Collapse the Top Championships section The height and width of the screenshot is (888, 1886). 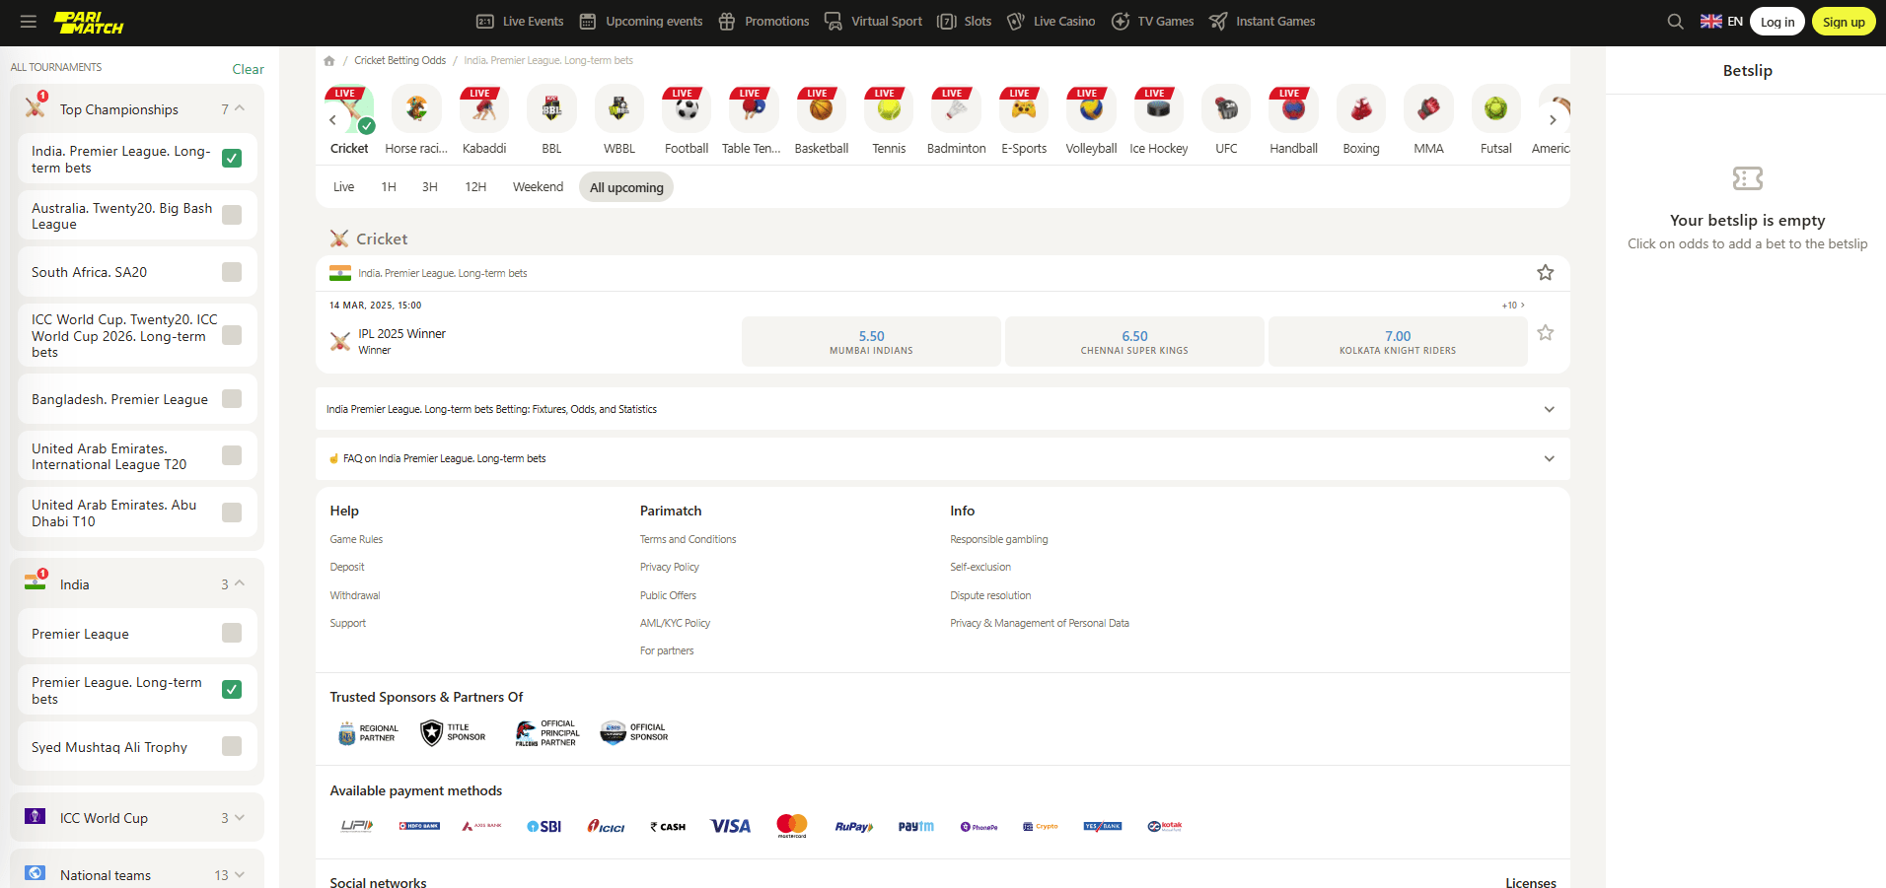[240, 109]
